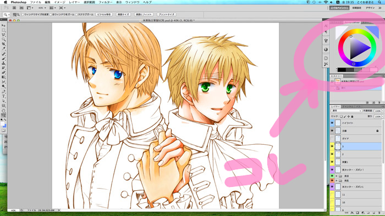The width and height of the screenshot is (385, 216).
Task: Select the Zoom tool in toolbox
Action: click(x=3, y=115)
